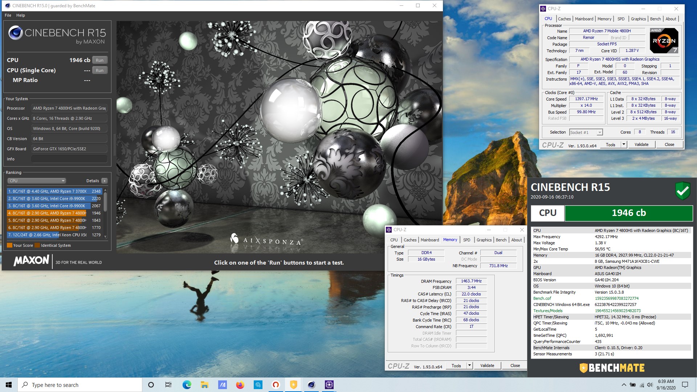Run the CPU (Single Core) test
697x392 pixels.
[99, 70]
